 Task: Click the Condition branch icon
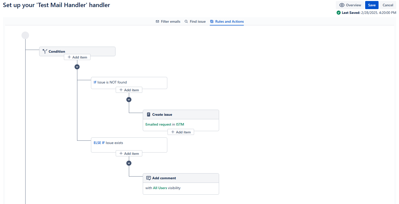click(45, 51)
